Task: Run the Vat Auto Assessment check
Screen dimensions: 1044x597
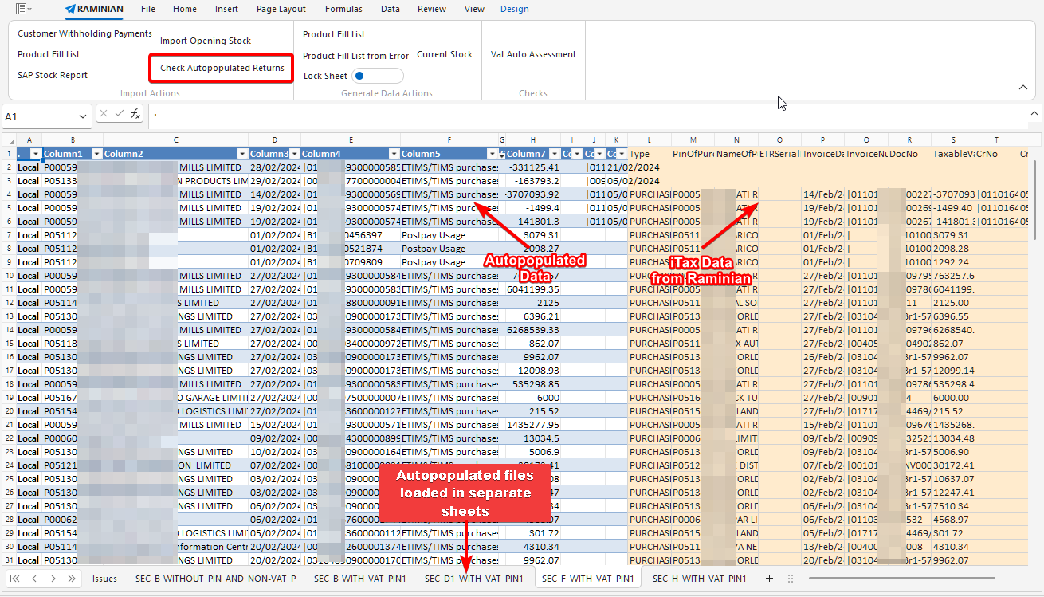Action: pyautogui.click(x=532, y=54)
